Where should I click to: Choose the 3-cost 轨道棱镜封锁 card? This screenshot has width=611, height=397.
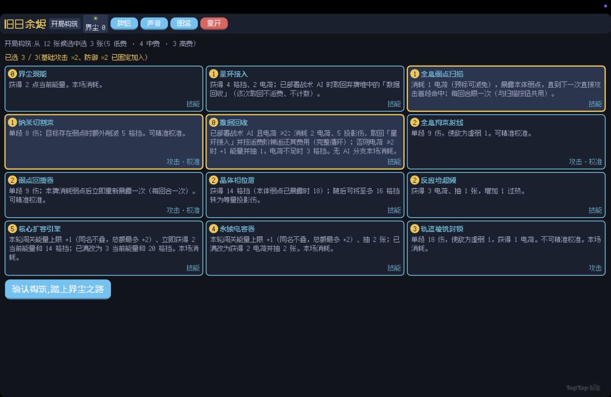(x=506, y=248)
